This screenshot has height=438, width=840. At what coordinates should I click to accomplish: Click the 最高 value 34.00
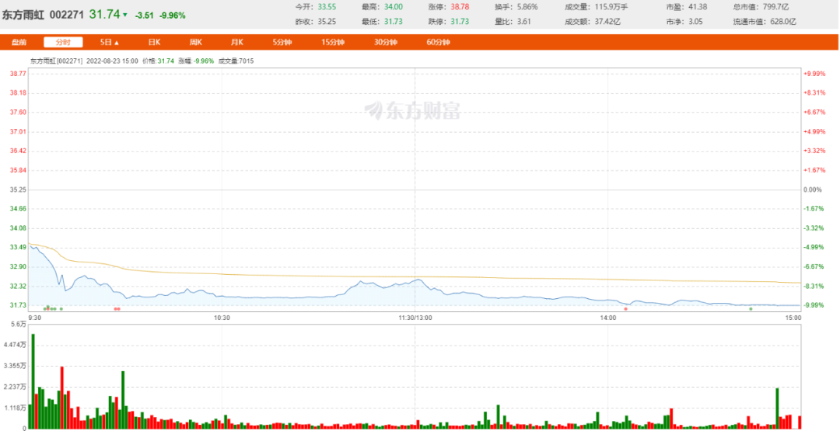pos(394,7)
